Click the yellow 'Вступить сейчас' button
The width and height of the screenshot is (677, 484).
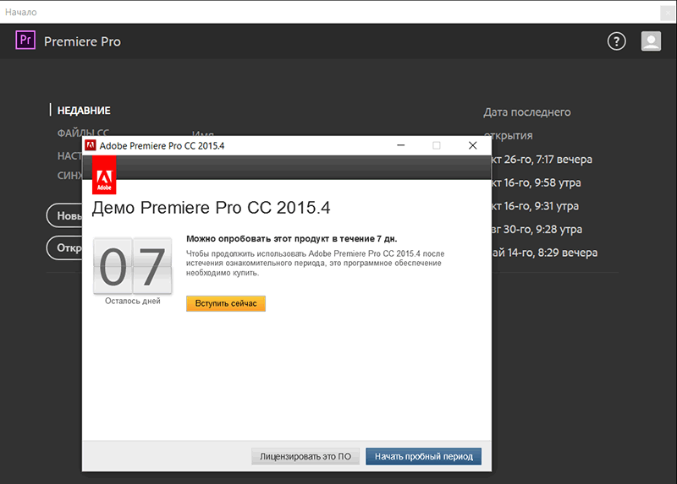pyautogui.click(x=226, y=303)
